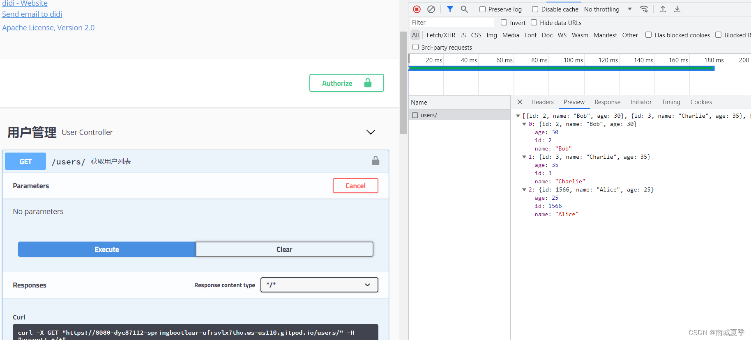751x340 pixels.
Task: Open the Timing tab
Action: tap(671, 102)
